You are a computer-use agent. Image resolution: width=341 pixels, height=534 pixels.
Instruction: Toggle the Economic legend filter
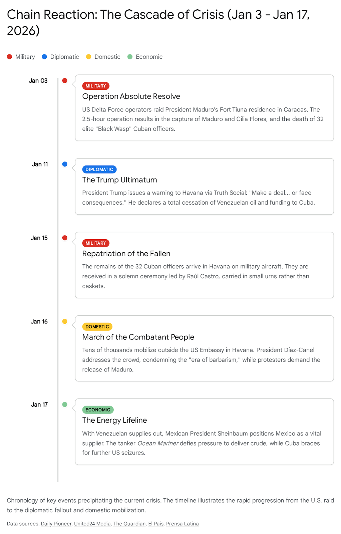pyautogui.click(x=145, y=57)
